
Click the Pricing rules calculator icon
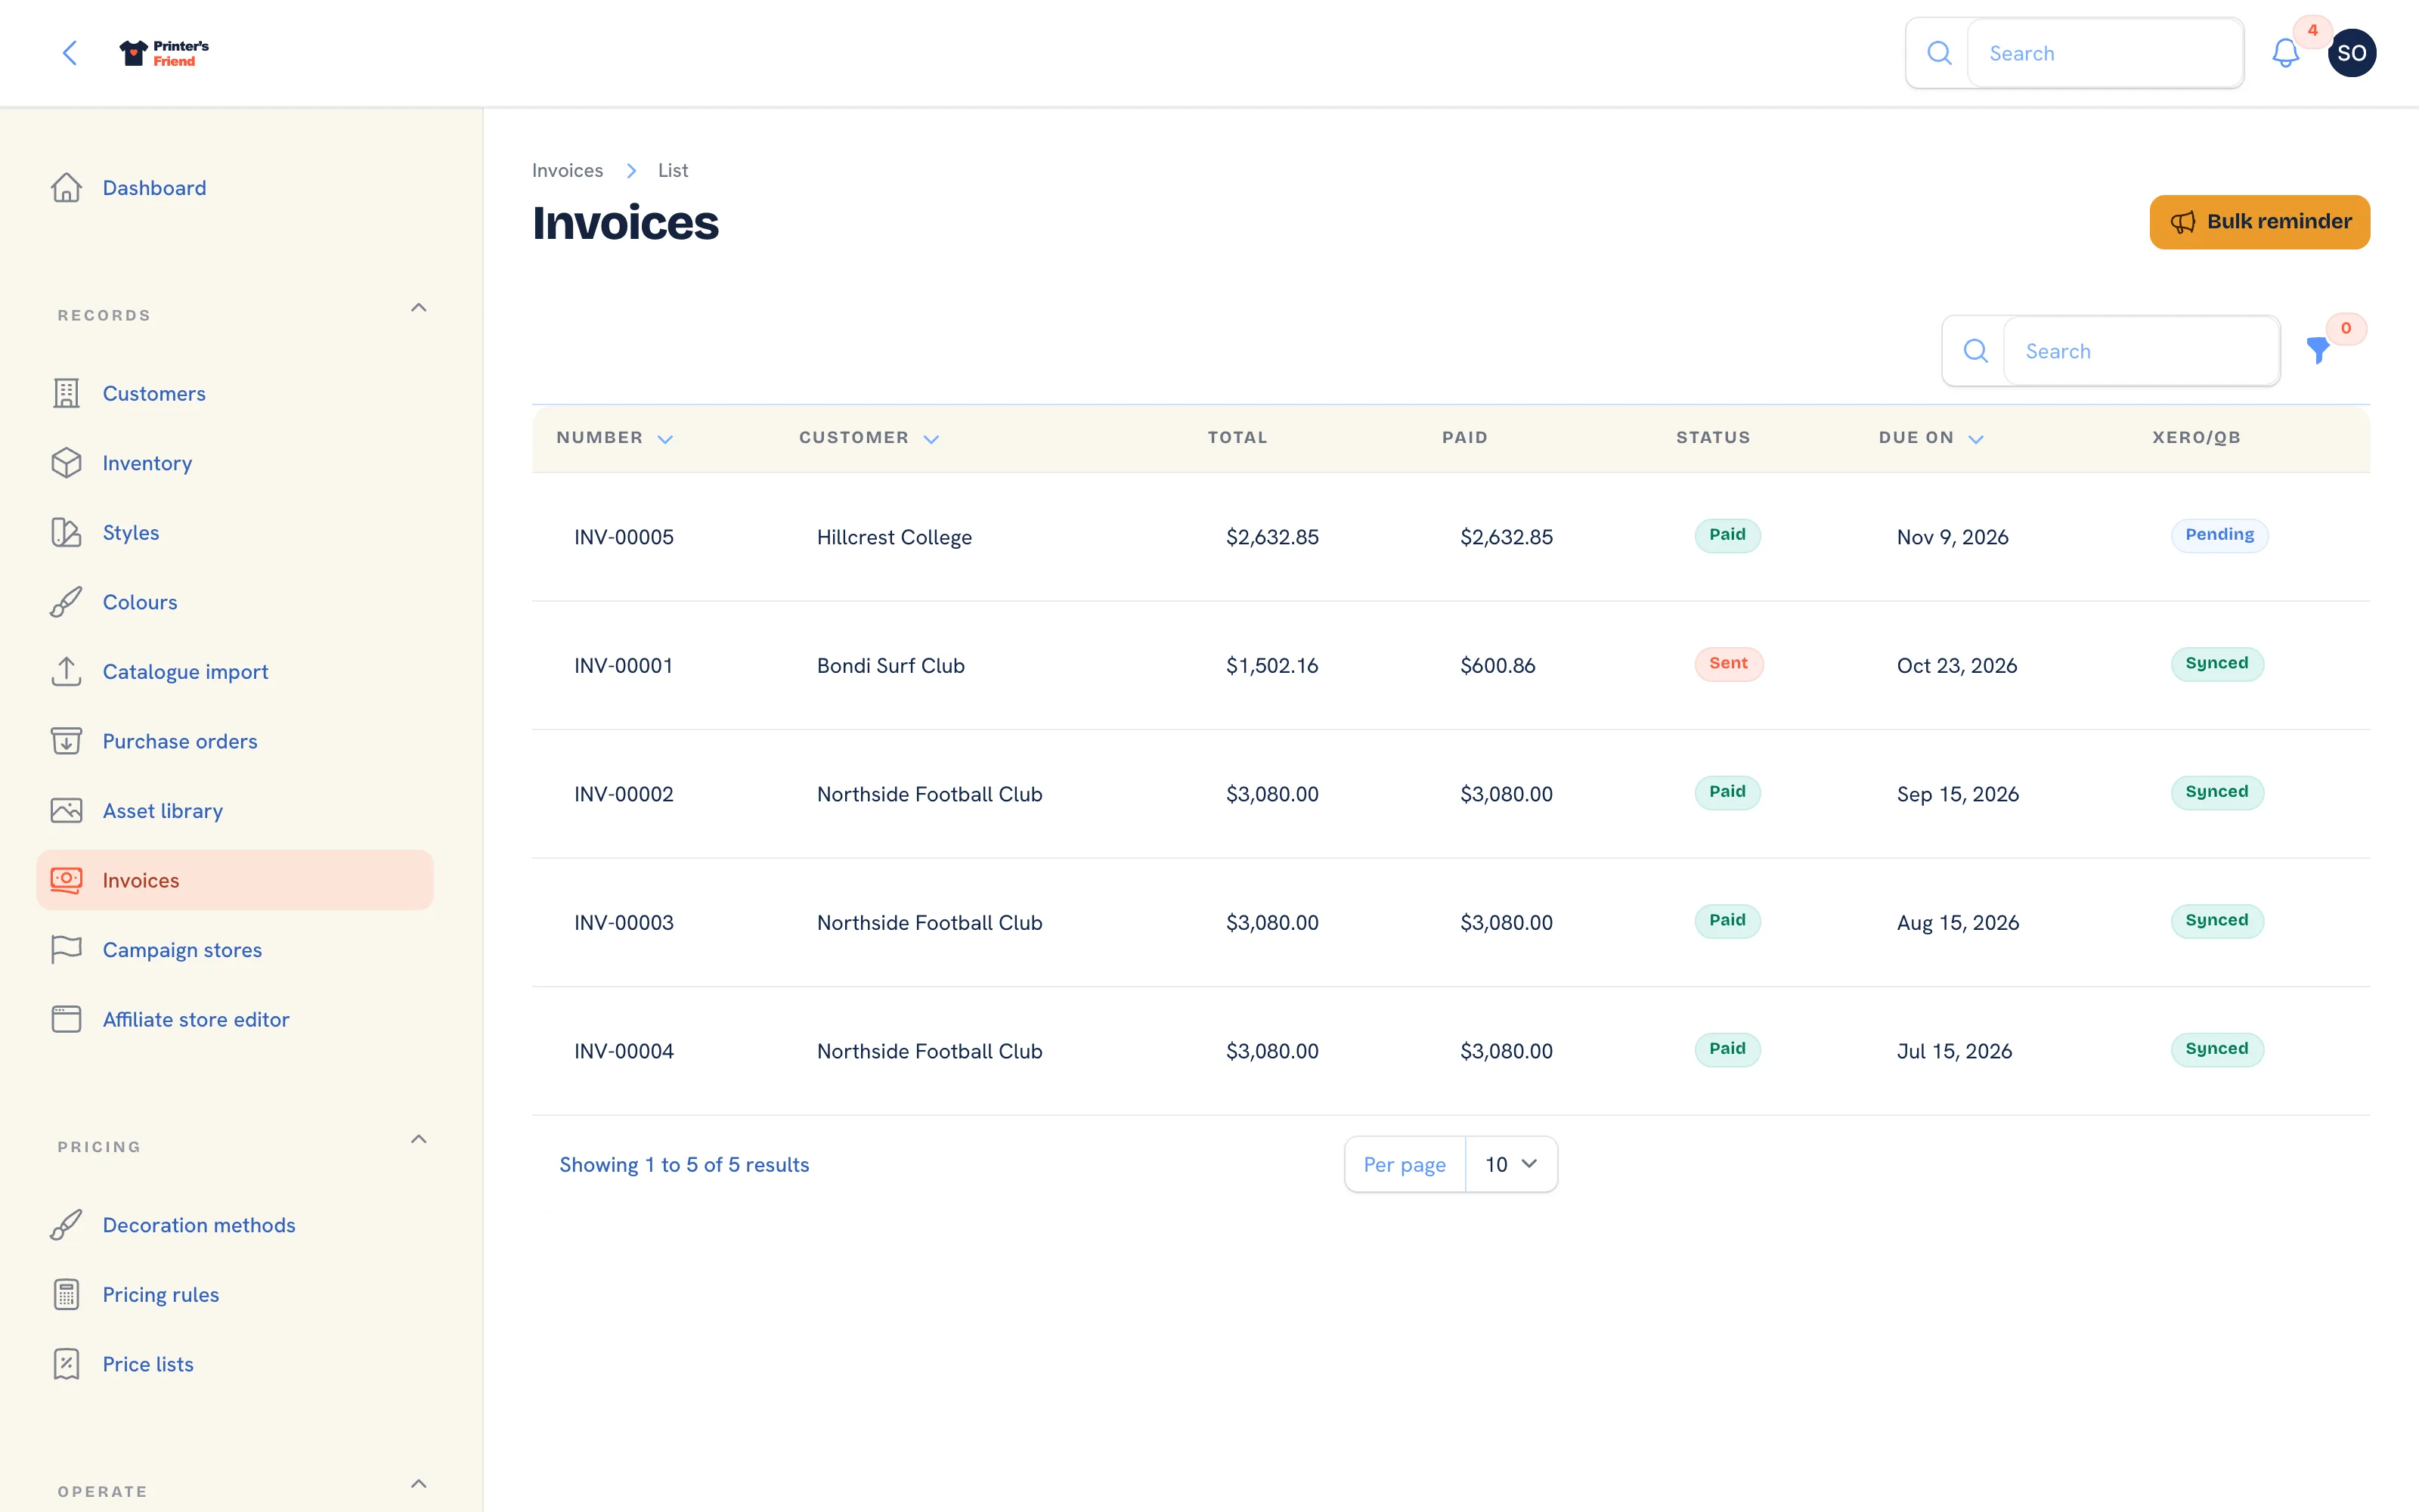tap(67, 1294)
